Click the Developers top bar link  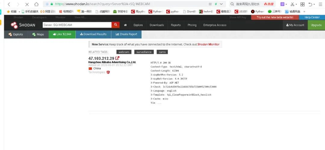[x=39, y=17]
